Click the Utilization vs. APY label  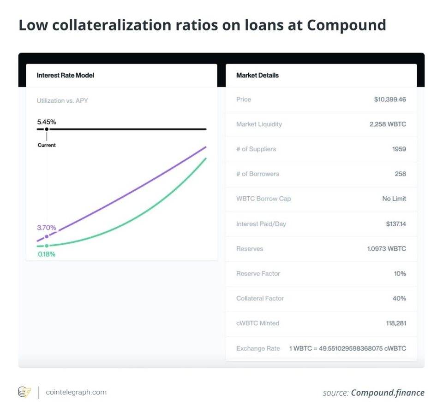[62, 100]
